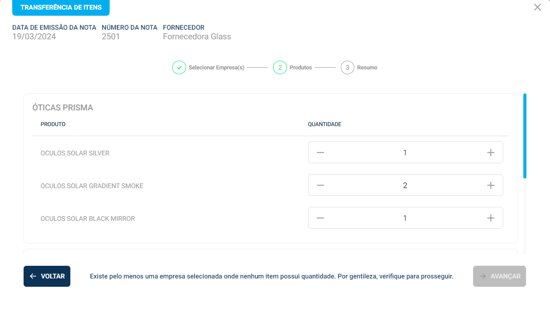Image resolution: width=550 pixels, height=309 pixels.
Task: Click the VOLTAR button
Action: click(47, 276)
